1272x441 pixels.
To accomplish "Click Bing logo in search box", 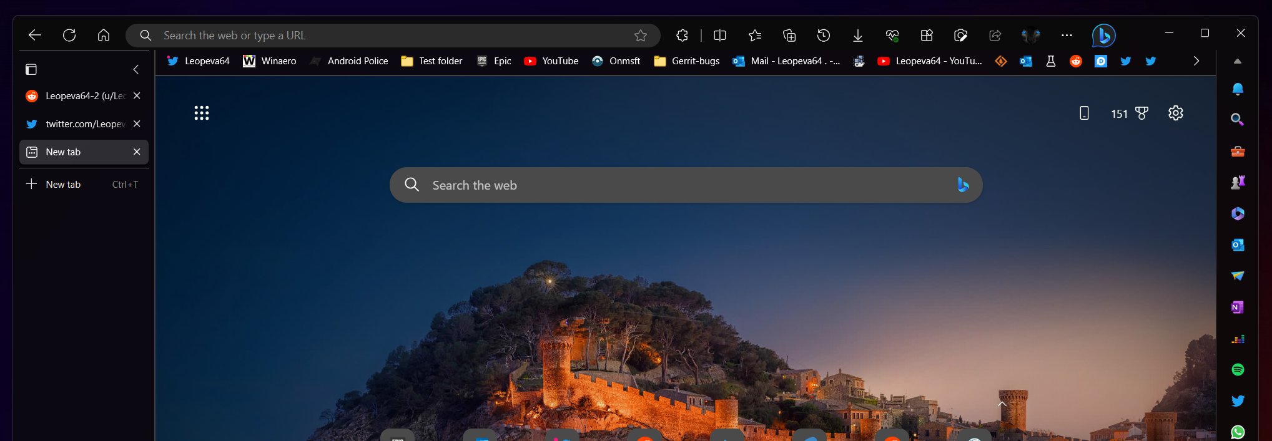I will click(963, 185).
